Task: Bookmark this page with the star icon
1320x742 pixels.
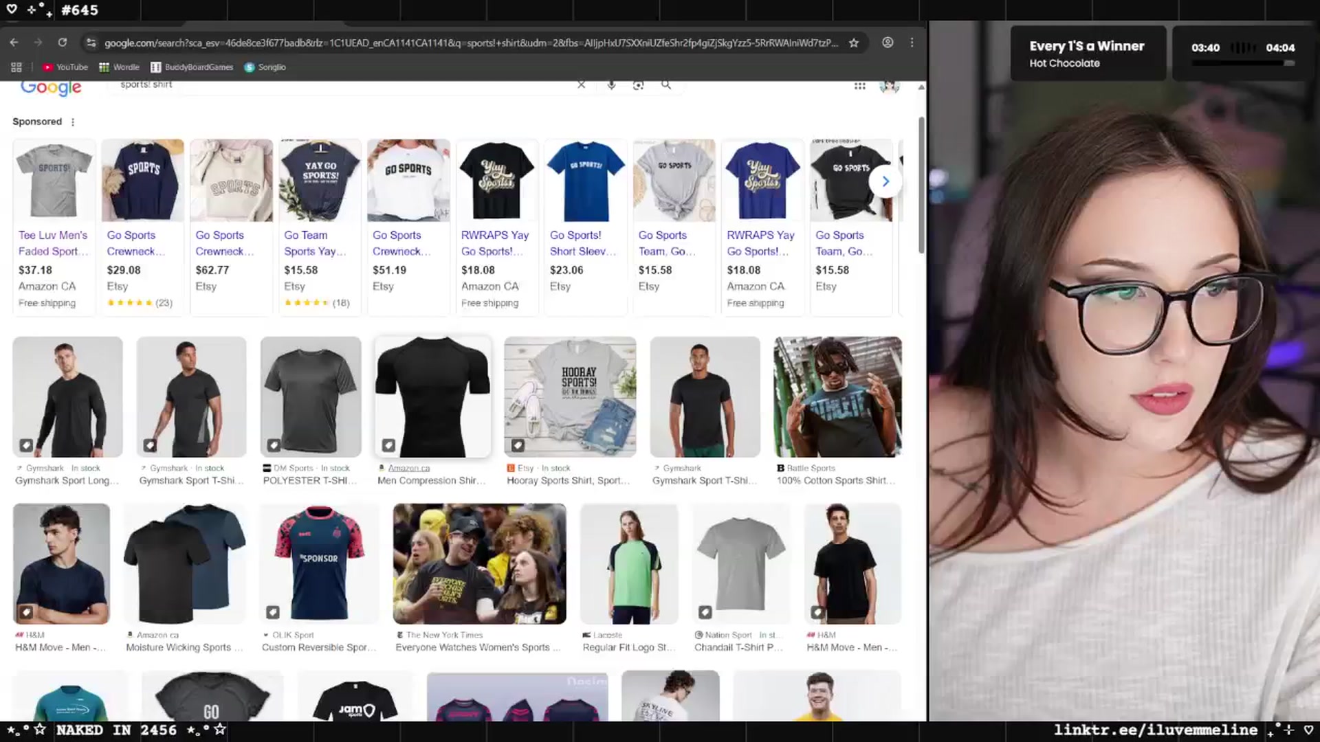Action: (854, 43)
